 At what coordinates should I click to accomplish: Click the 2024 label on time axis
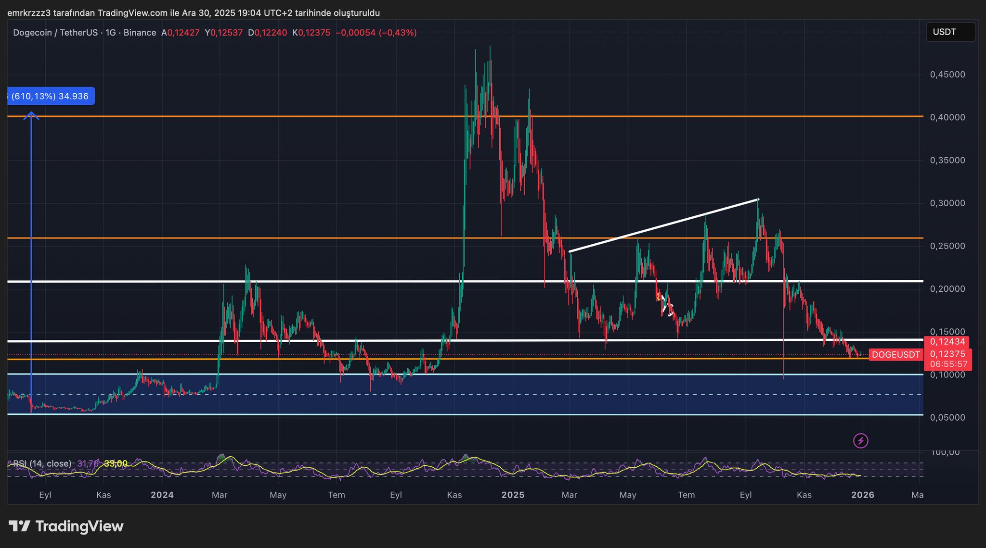(x=162, y=495)
